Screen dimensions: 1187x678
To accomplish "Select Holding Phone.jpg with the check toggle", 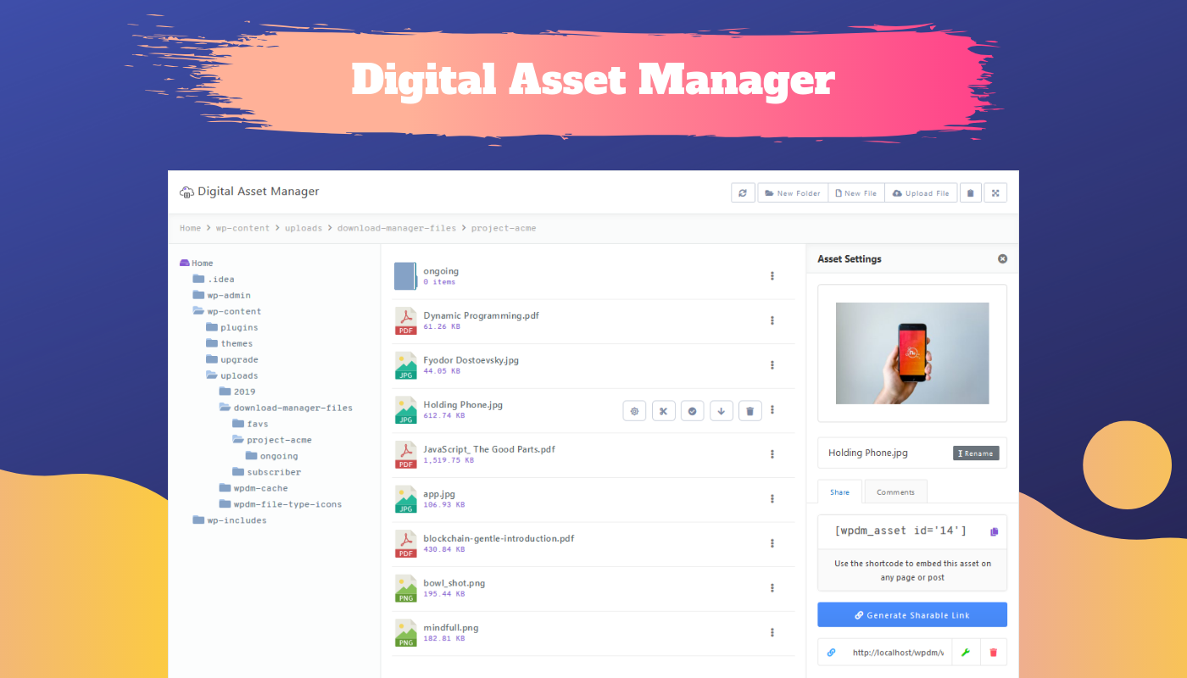I will 692,410.
